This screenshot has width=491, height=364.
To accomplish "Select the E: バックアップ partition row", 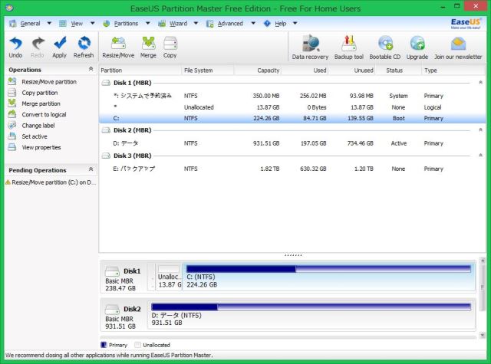I will (292, 169).
